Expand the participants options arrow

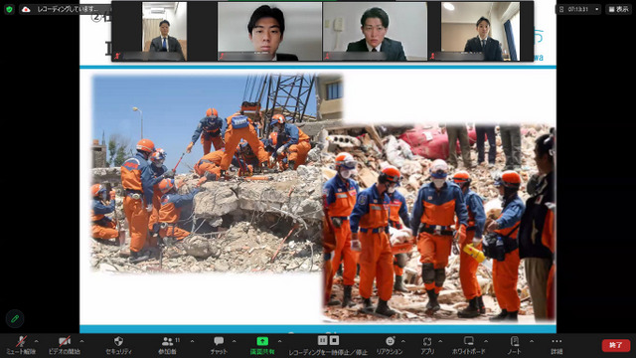pyautogui.click(x=192, y=341)
